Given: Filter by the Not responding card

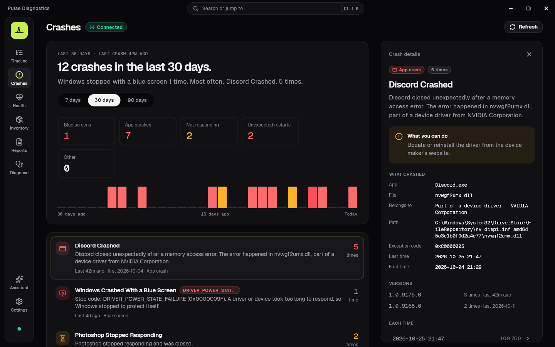Looking at the screenshot, I should coord(209,131).
